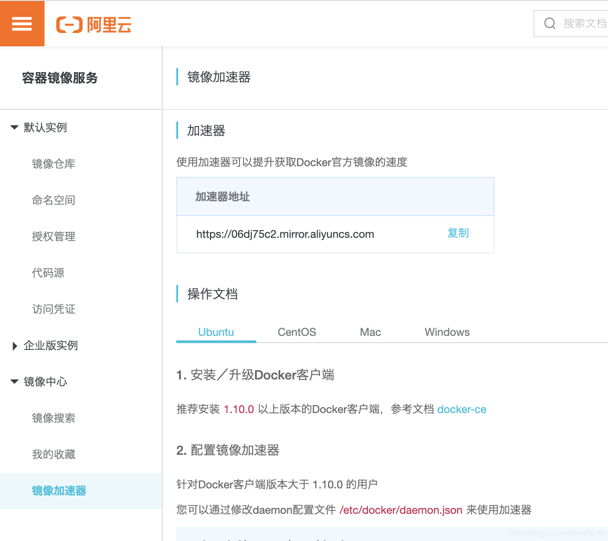Click the /etc/docker/daemon.json path text
Viewport: 608px width, 541px height.
pyautogui.click(x=401, y=510)
